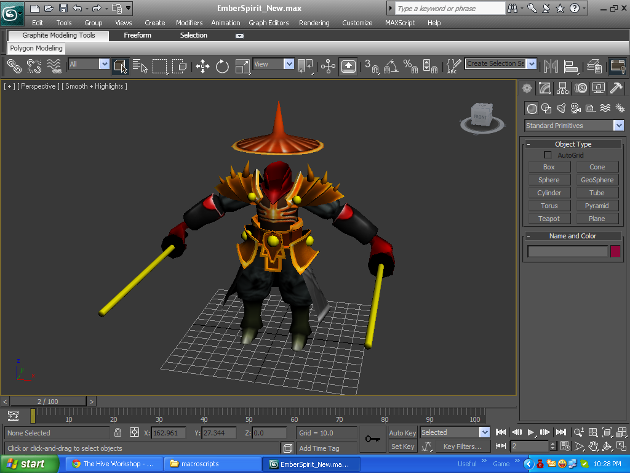Toggle Percent Snap
This screenshot has width=630, height=473.
point(410,66)
